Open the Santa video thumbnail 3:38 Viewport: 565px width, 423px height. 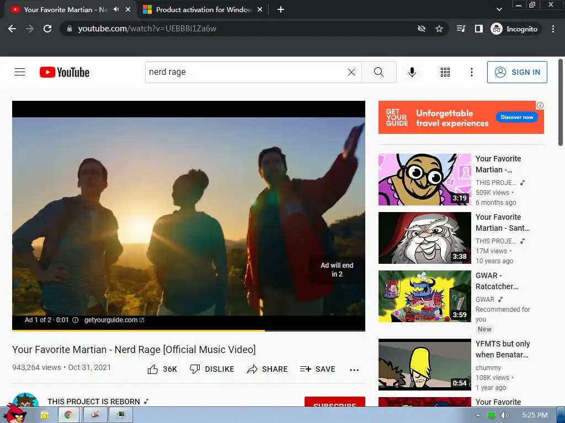[424, 238]
